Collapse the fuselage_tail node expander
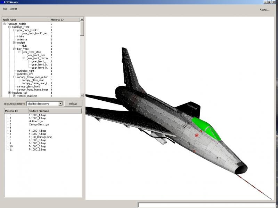The height and width of the screenshot is (208, 278). tap(10, 93)
